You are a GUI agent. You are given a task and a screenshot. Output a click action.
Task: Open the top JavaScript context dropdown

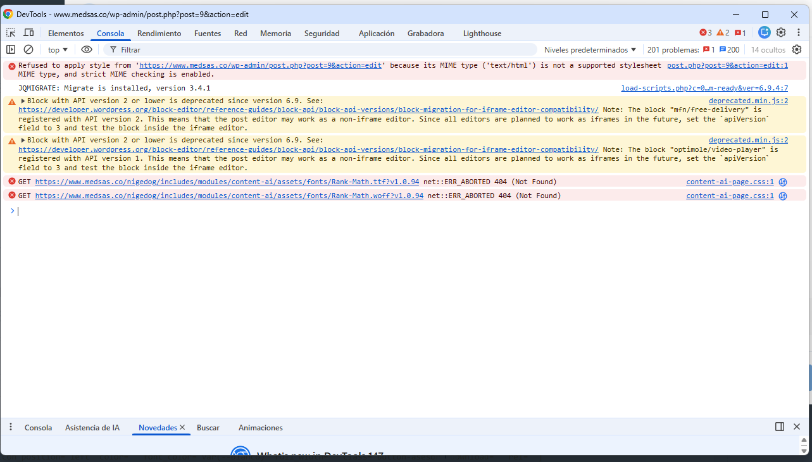pos(58,49)
